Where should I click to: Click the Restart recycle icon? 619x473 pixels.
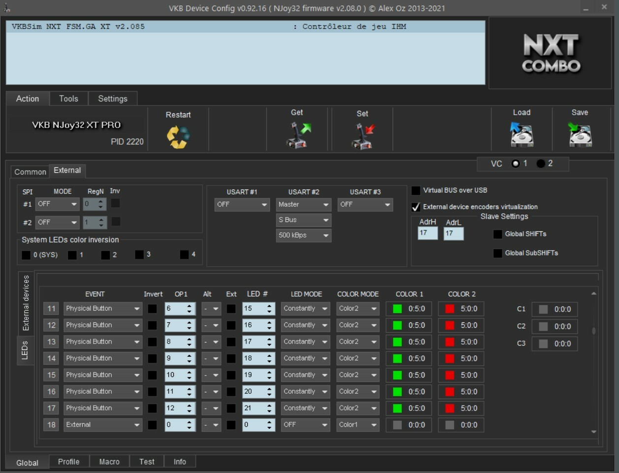coord(178,137)
